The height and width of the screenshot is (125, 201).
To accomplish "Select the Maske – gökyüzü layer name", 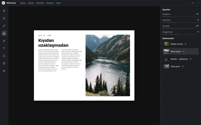I will [179, 59].
